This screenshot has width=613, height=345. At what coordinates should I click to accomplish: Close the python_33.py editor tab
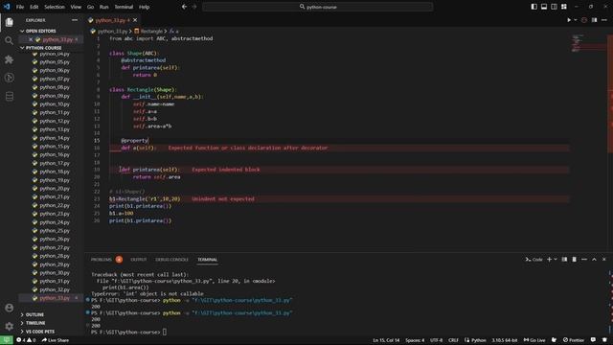[135, 20]
